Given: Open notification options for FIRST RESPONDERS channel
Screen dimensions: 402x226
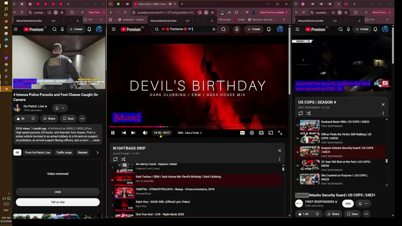Looking at the screenshot, I should 363,203.
